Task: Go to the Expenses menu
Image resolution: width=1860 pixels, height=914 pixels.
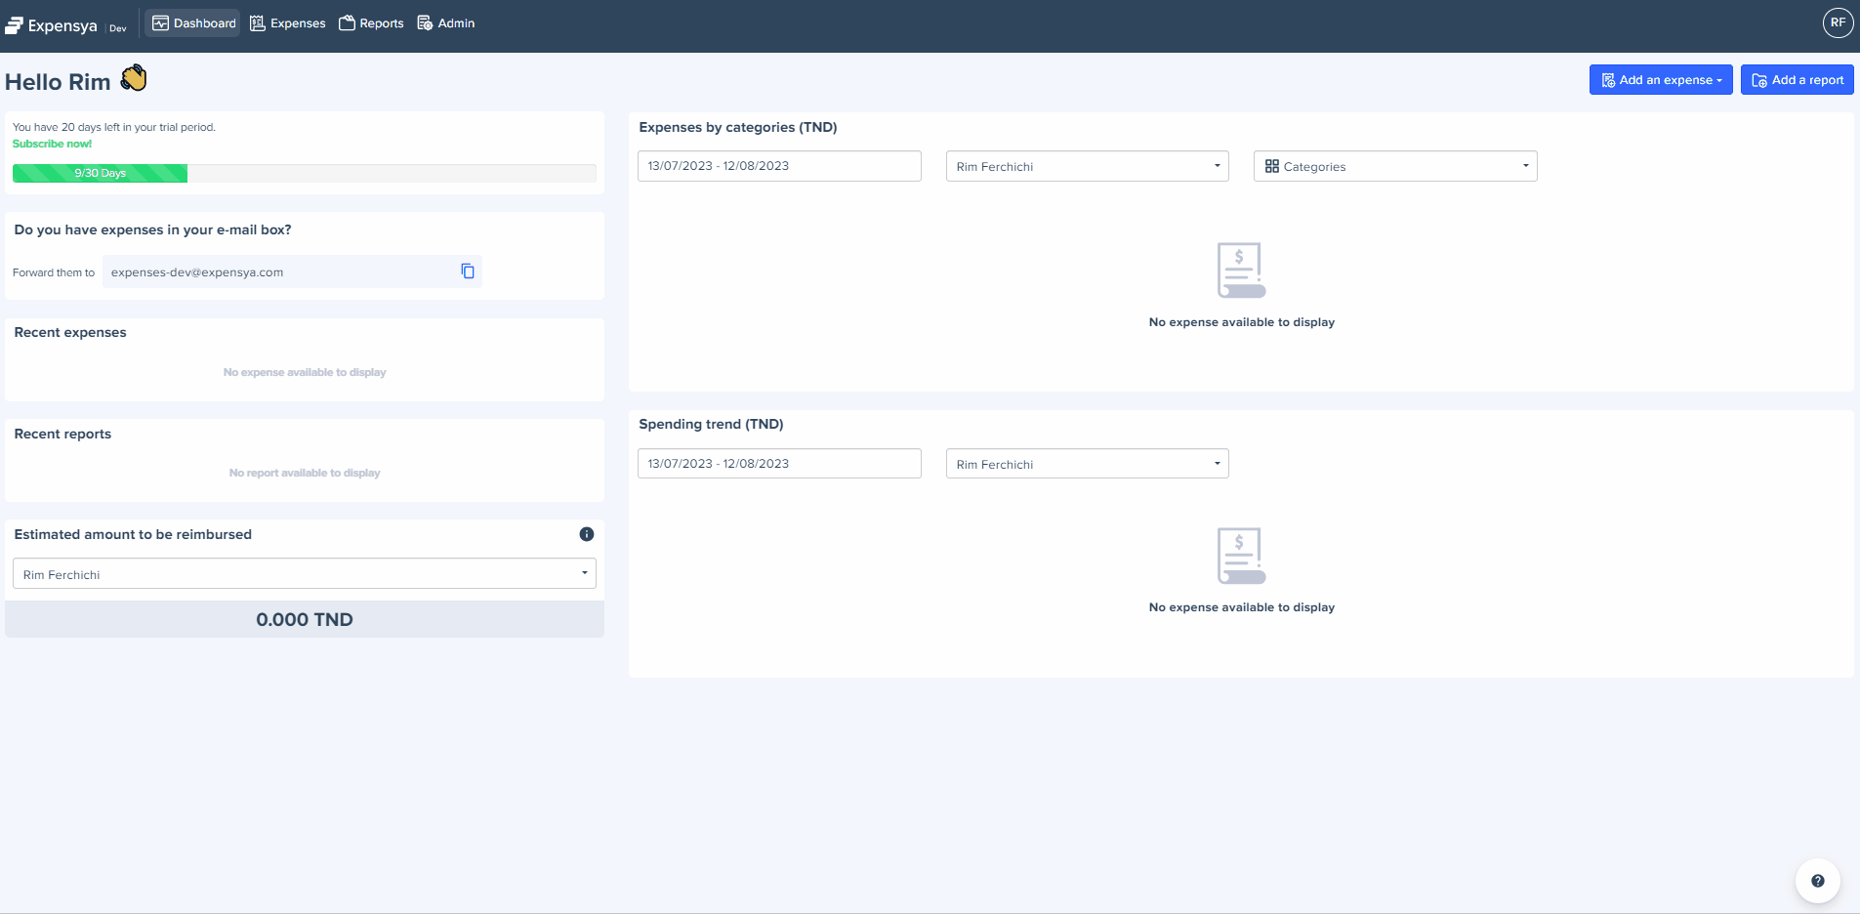Action: (288, 23)
